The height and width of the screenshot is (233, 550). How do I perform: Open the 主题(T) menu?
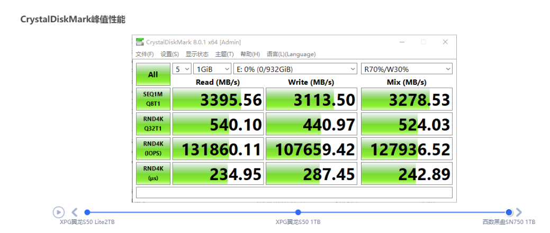click(224, 54)
